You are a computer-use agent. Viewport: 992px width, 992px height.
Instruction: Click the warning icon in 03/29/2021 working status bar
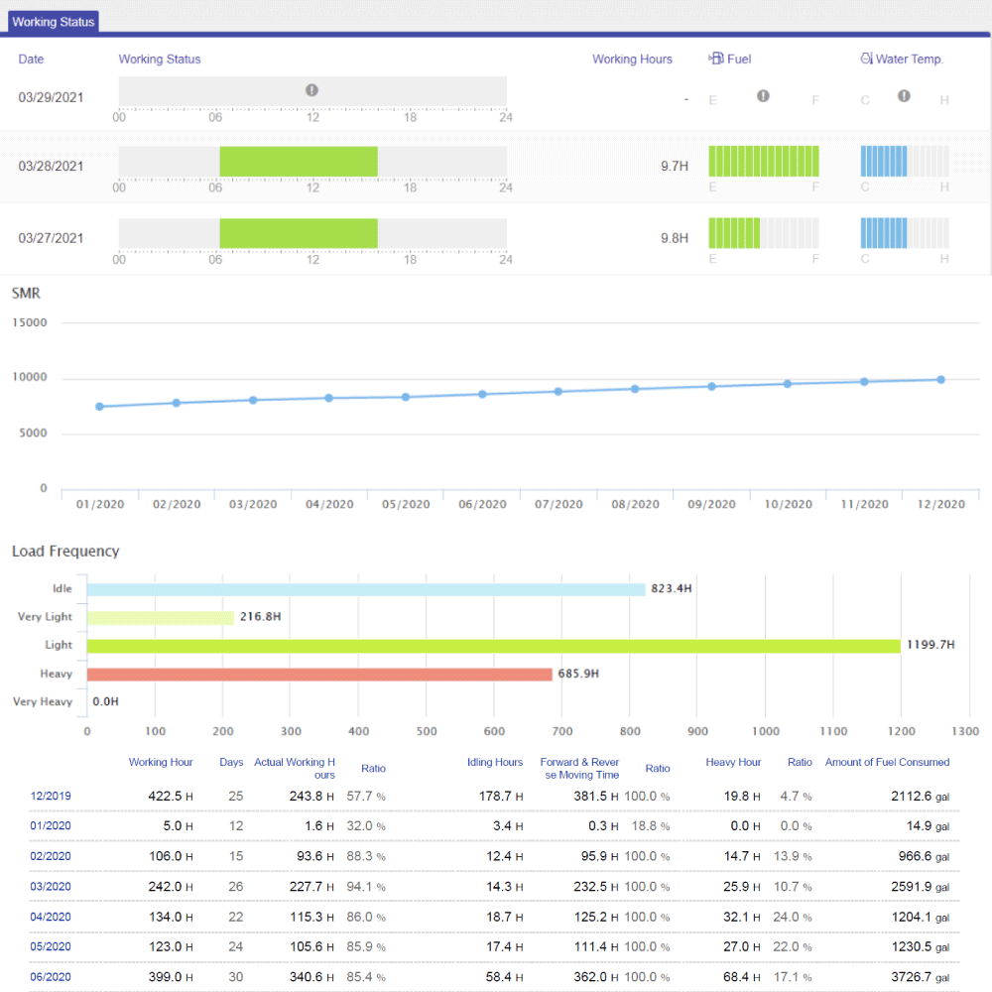[x=311, y=90]
